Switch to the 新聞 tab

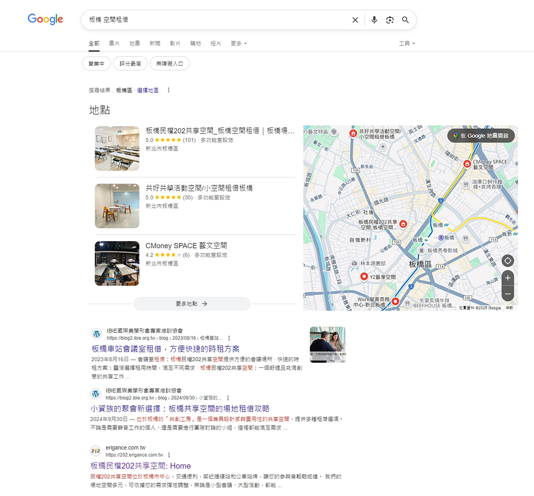click(155, 43)
